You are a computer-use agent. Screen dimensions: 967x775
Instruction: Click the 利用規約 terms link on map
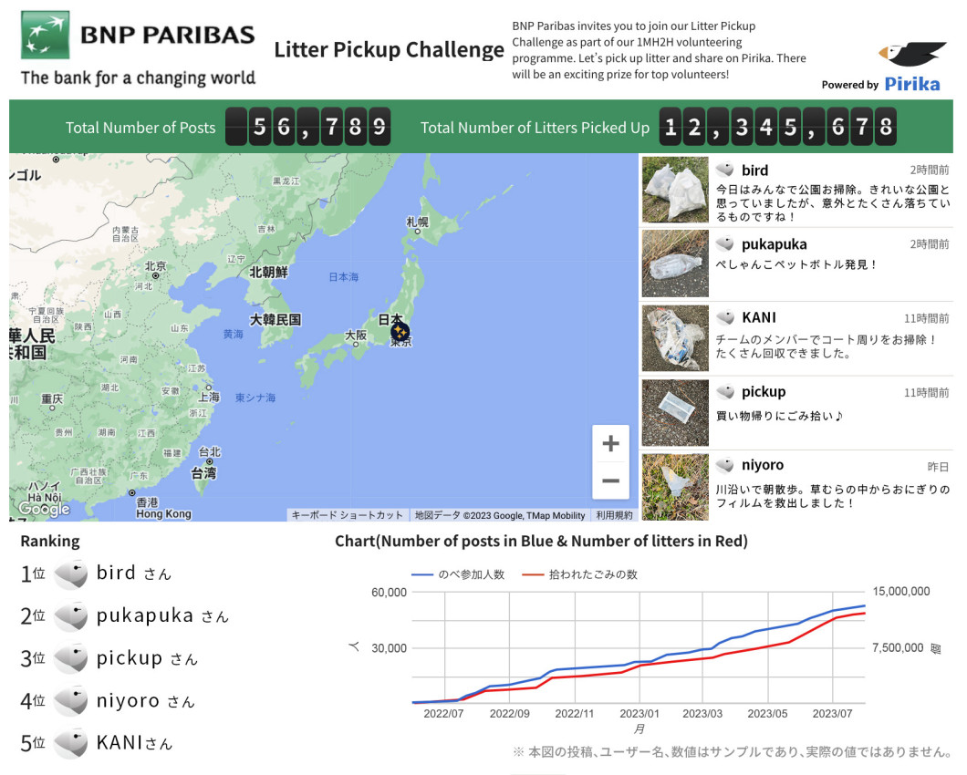tap(614, 515)
